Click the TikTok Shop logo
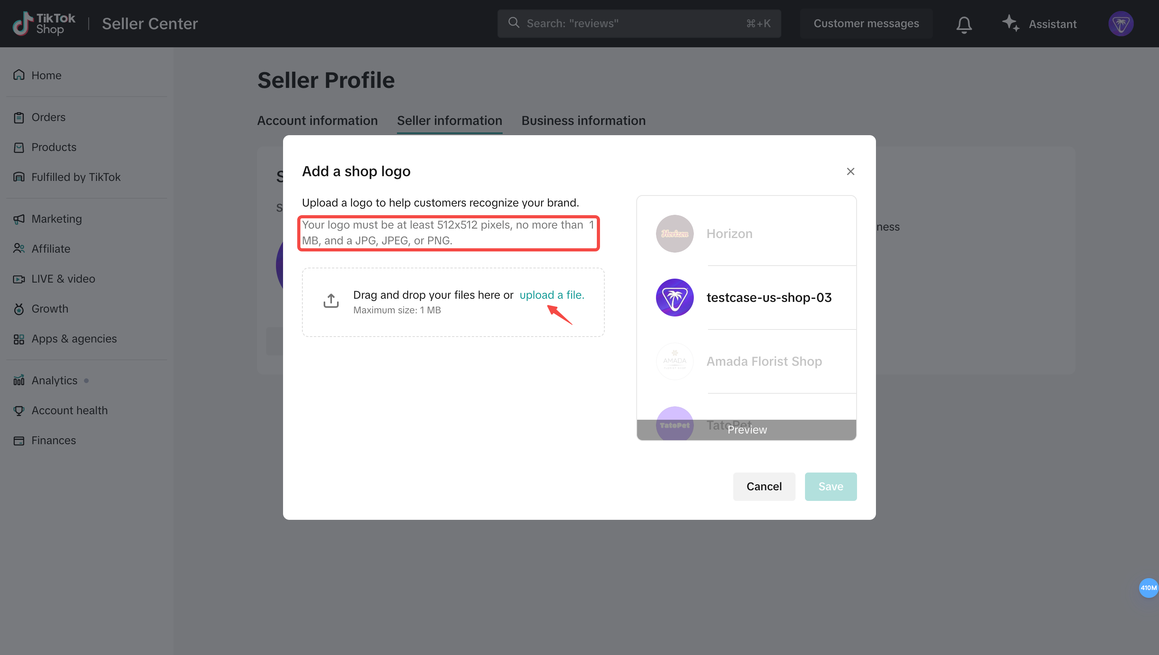Screen dimensions: 1159x655 click(44, 23)
